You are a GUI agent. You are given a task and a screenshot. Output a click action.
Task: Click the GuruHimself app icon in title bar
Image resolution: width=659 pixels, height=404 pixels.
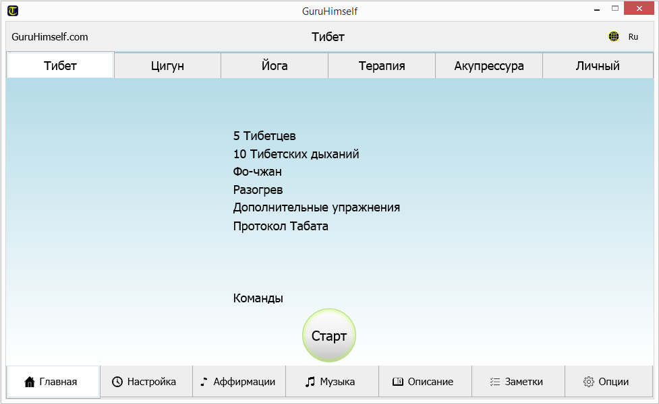coord(12,10)
